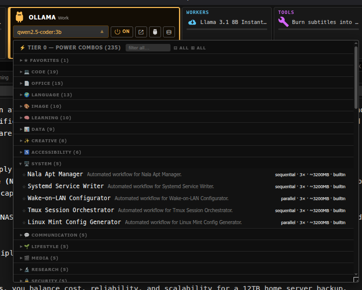Click the resize grip at list corner

coord(356,280)
